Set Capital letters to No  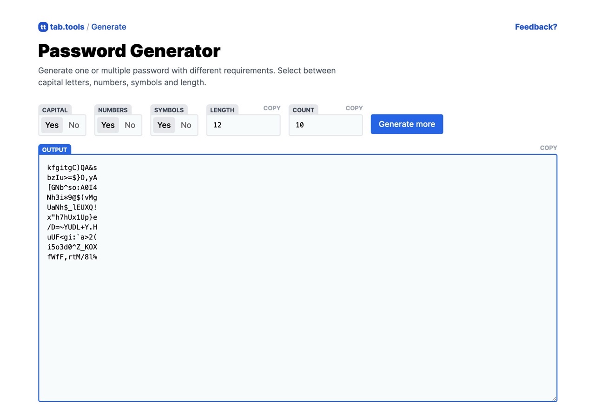[x=74, y=125]
